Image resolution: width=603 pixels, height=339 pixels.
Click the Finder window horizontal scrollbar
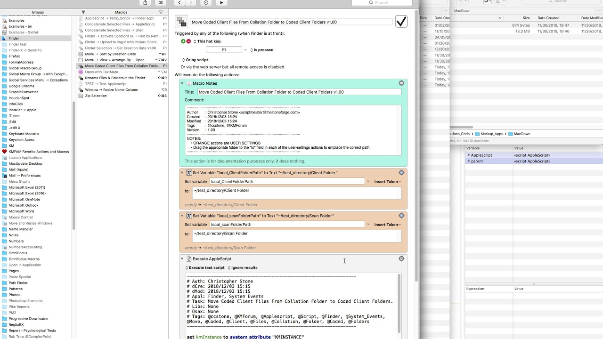[462, 127]
